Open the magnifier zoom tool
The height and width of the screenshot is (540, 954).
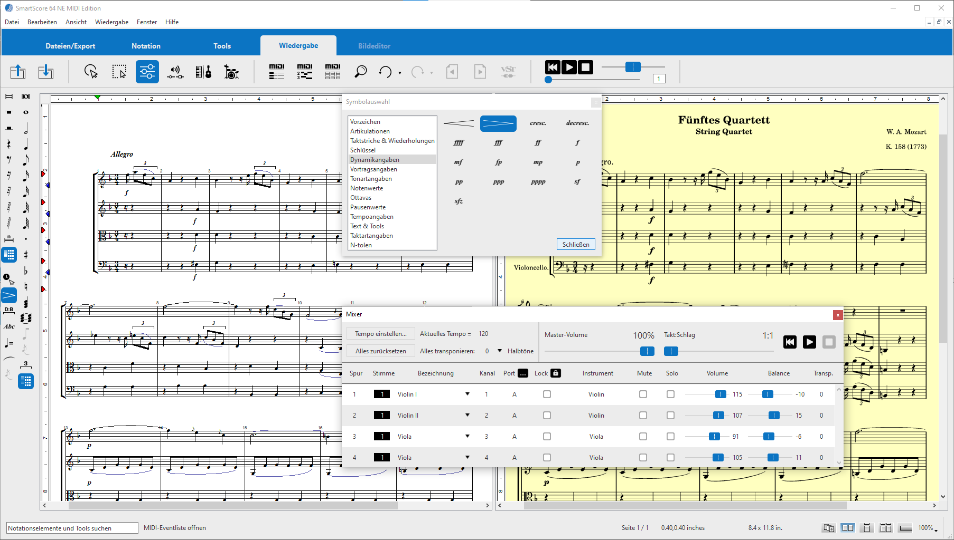pos(360,71)
